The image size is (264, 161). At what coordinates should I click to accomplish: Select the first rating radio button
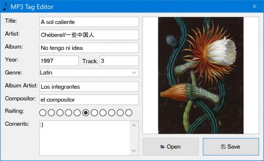point(43,113)
